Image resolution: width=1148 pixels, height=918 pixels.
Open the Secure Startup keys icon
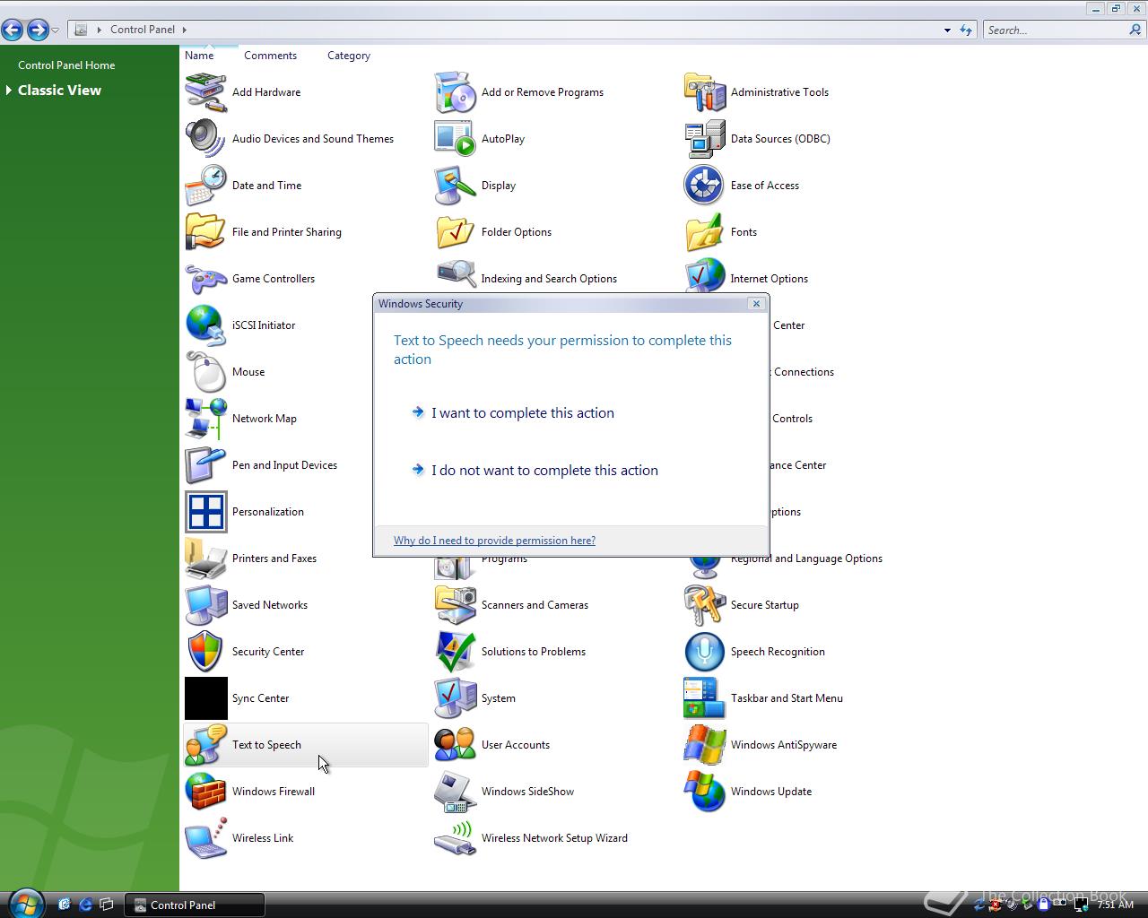[x=704, y=605]
